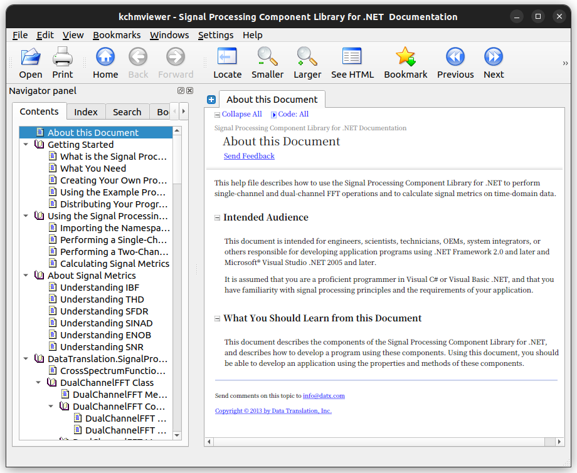Open Understanding THD topic

tap(102, 299)
